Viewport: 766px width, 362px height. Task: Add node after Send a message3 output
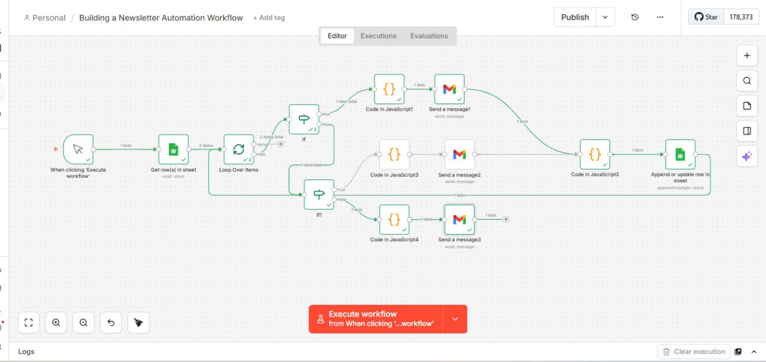click(x=506, y=220)
